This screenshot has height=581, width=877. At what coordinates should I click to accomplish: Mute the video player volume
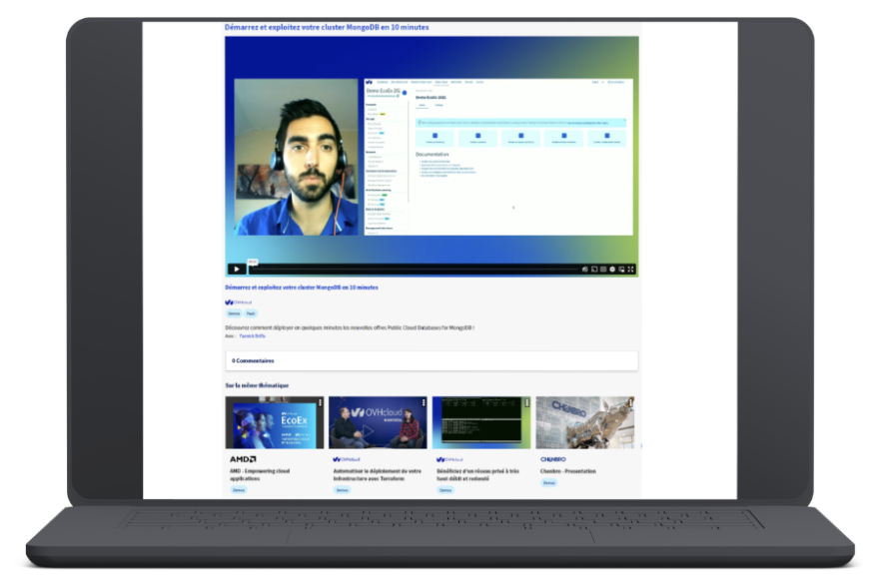coord(585,269)
